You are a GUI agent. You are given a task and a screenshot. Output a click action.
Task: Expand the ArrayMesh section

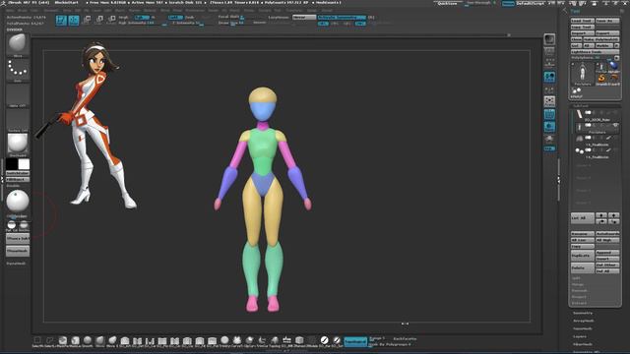(584, 321)
